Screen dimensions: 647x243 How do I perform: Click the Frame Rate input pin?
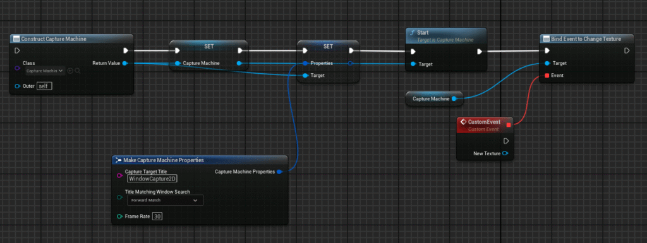coord(119,216)
